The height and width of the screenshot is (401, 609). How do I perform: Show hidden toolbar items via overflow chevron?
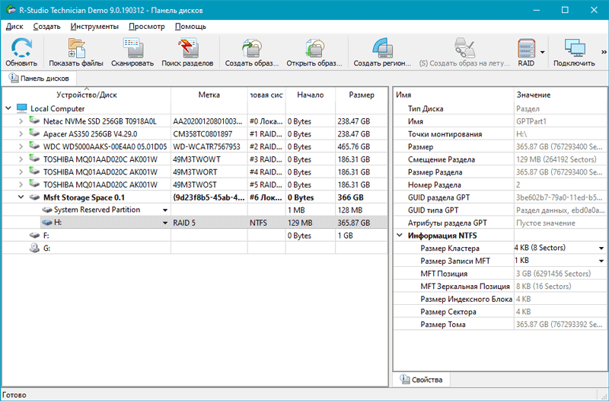[604, 52]
